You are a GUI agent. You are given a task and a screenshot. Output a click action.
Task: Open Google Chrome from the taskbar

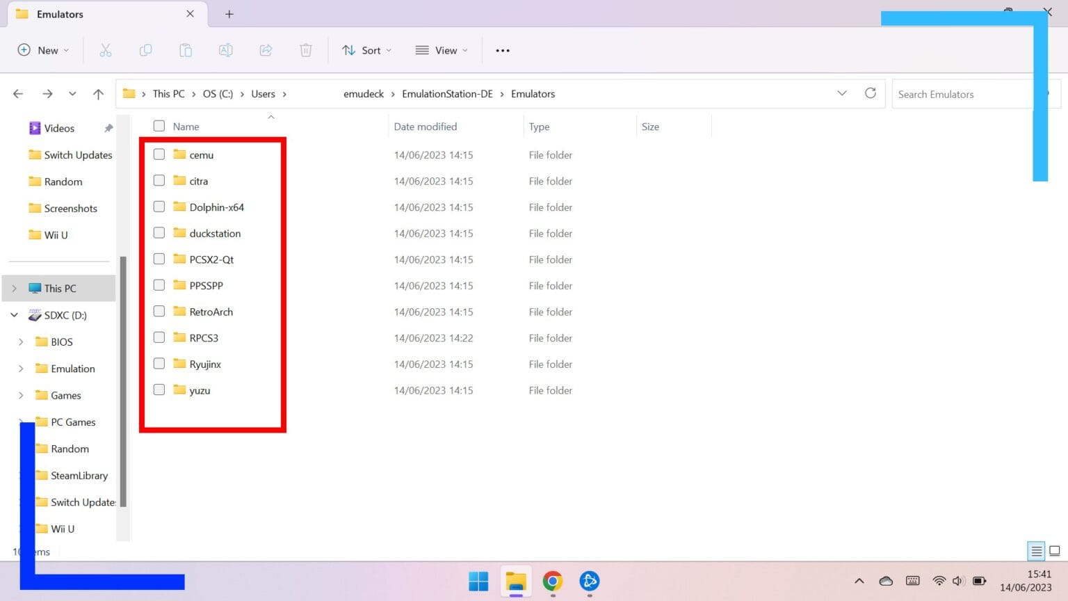click(x=553, y=581)
